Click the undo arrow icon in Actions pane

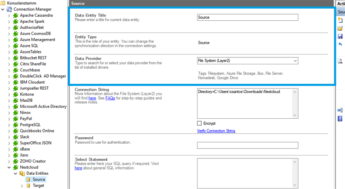coord(340,44)
